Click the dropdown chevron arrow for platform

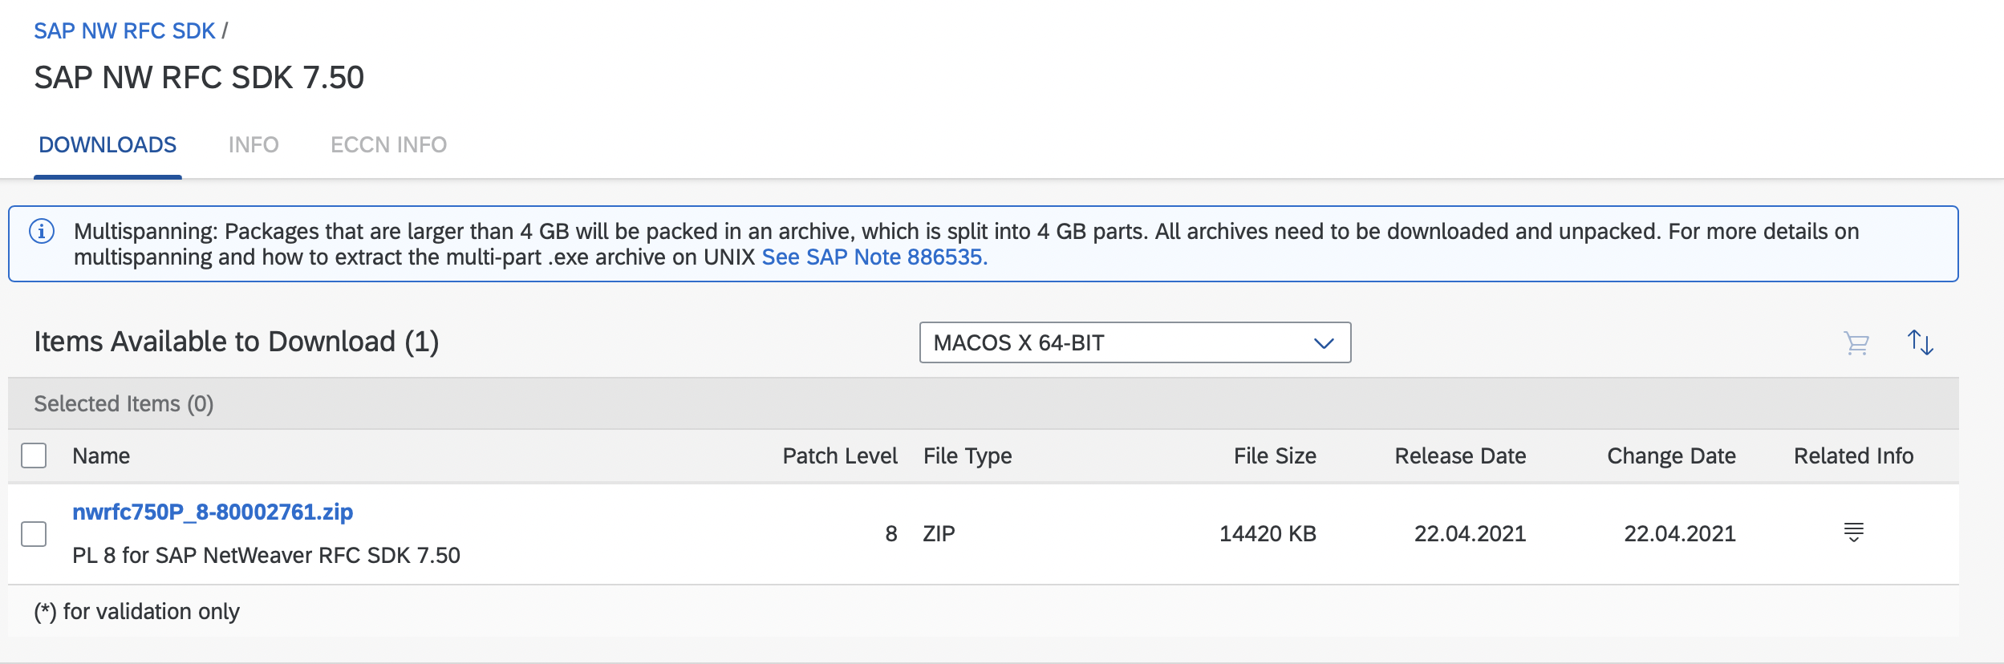tap(1323, 343)
